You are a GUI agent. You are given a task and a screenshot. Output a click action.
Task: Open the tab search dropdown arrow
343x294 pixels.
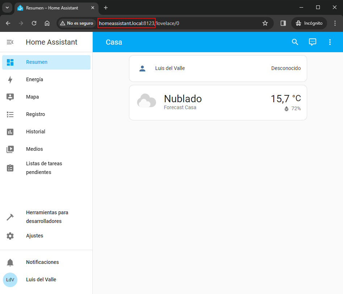coord(7,8)
